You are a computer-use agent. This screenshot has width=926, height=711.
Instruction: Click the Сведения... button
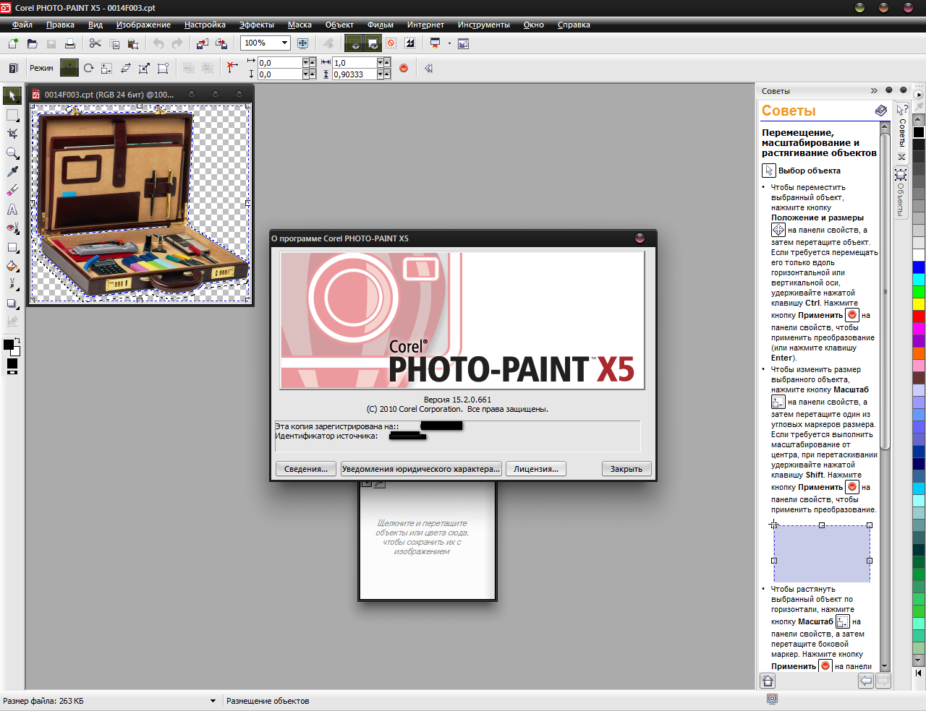tap(306, 469)
